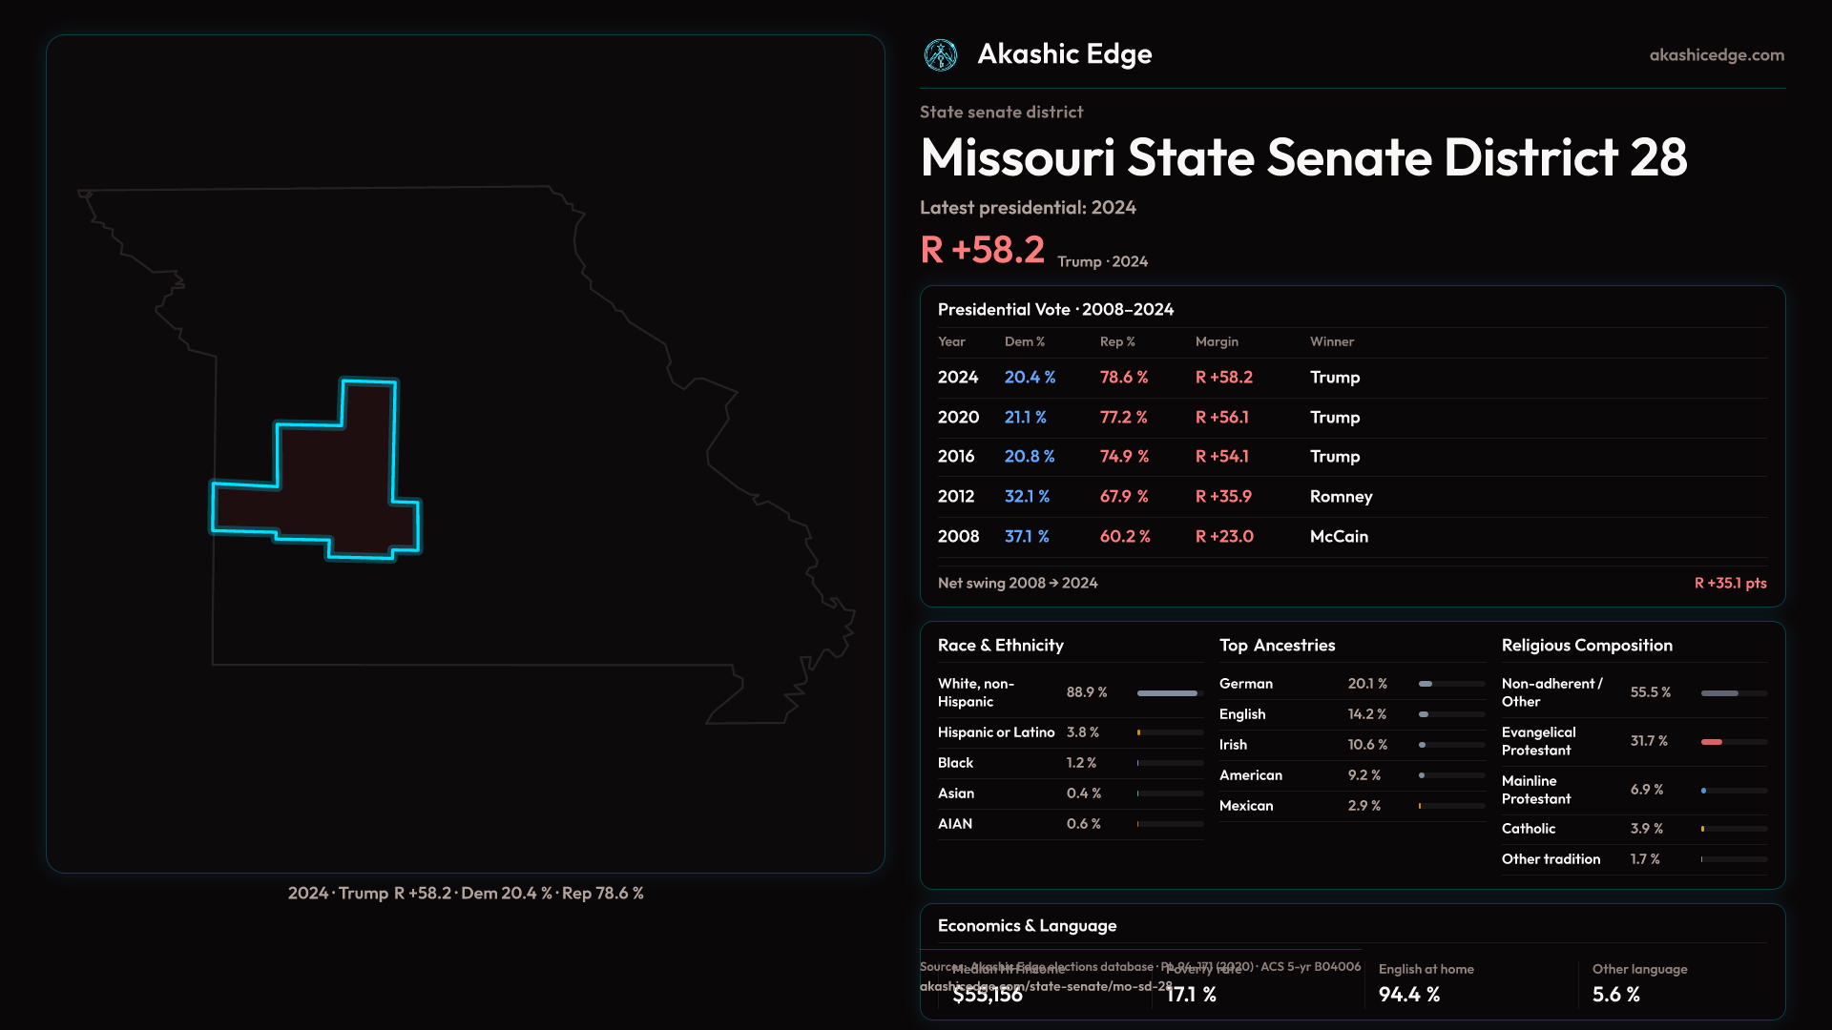
Task: Click the Religious Composition heading
Action: point(1586,646)
